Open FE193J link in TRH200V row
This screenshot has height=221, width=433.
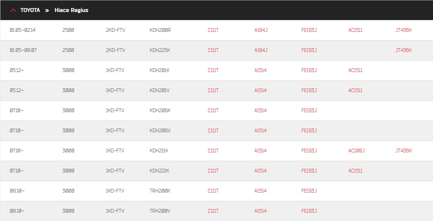pyautogui.click(x=309, y=211)
